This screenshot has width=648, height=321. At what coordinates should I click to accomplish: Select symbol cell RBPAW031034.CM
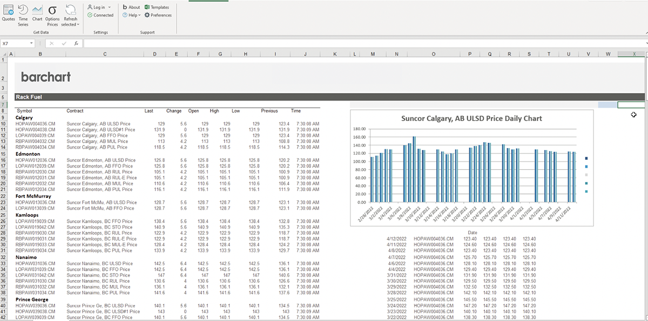[35, 293]
